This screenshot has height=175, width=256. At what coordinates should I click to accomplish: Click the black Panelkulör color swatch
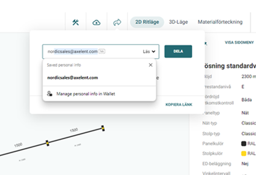[244, 143]
